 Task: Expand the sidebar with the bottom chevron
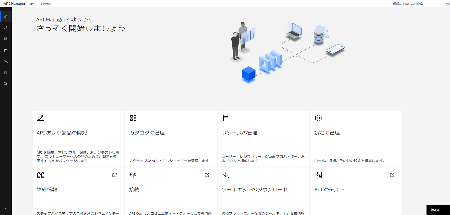coord(6,209)
